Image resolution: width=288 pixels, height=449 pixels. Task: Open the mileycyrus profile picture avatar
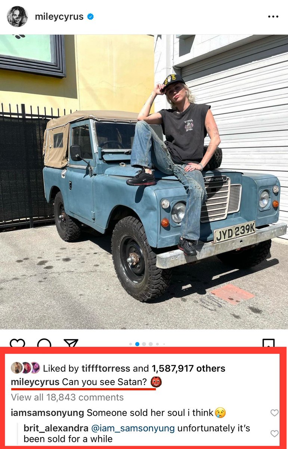pyautogui.click(x=17, y=16)
